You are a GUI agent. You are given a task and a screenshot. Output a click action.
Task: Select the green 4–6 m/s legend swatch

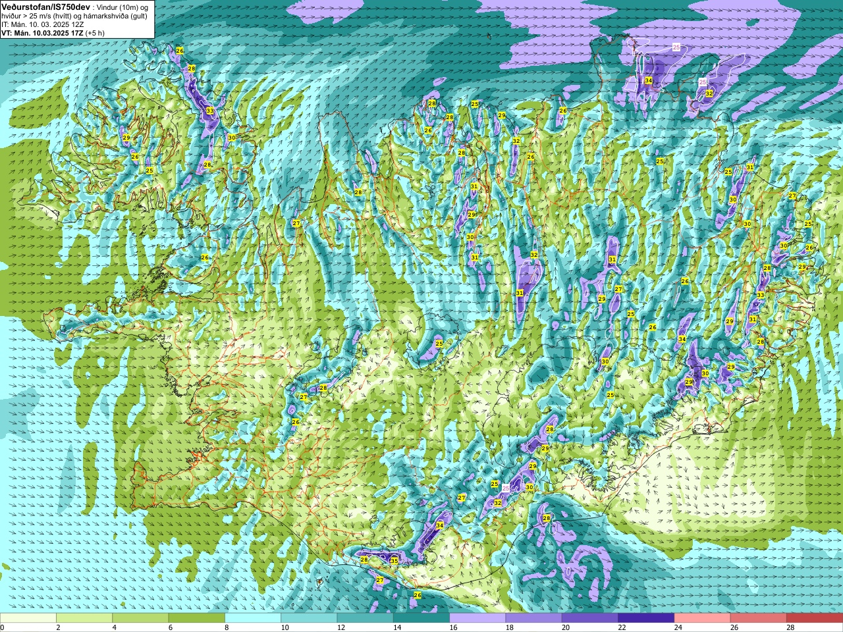tap(140, 618)
